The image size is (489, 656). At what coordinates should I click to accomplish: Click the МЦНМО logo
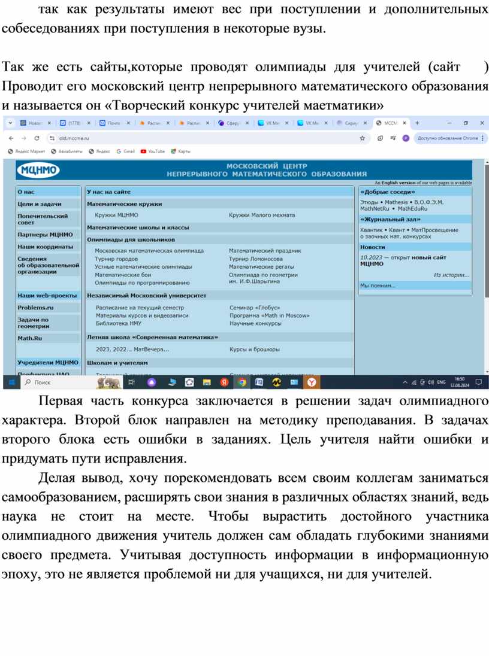pos(38,170)
